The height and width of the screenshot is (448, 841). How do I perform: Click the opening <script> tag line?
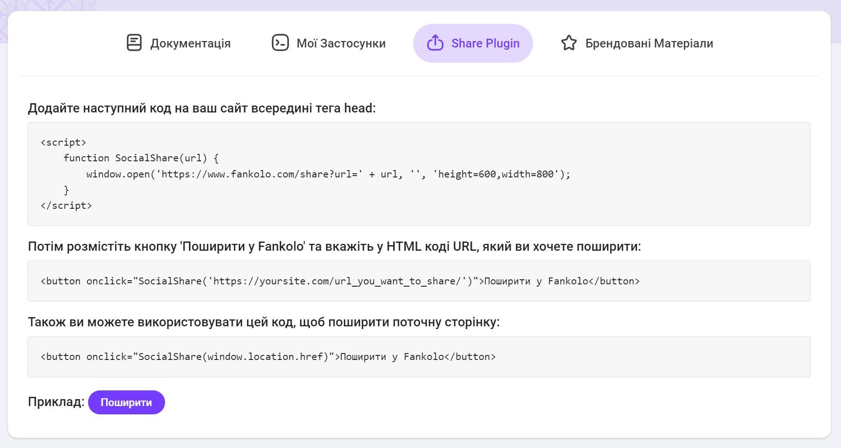pos(64,142)
